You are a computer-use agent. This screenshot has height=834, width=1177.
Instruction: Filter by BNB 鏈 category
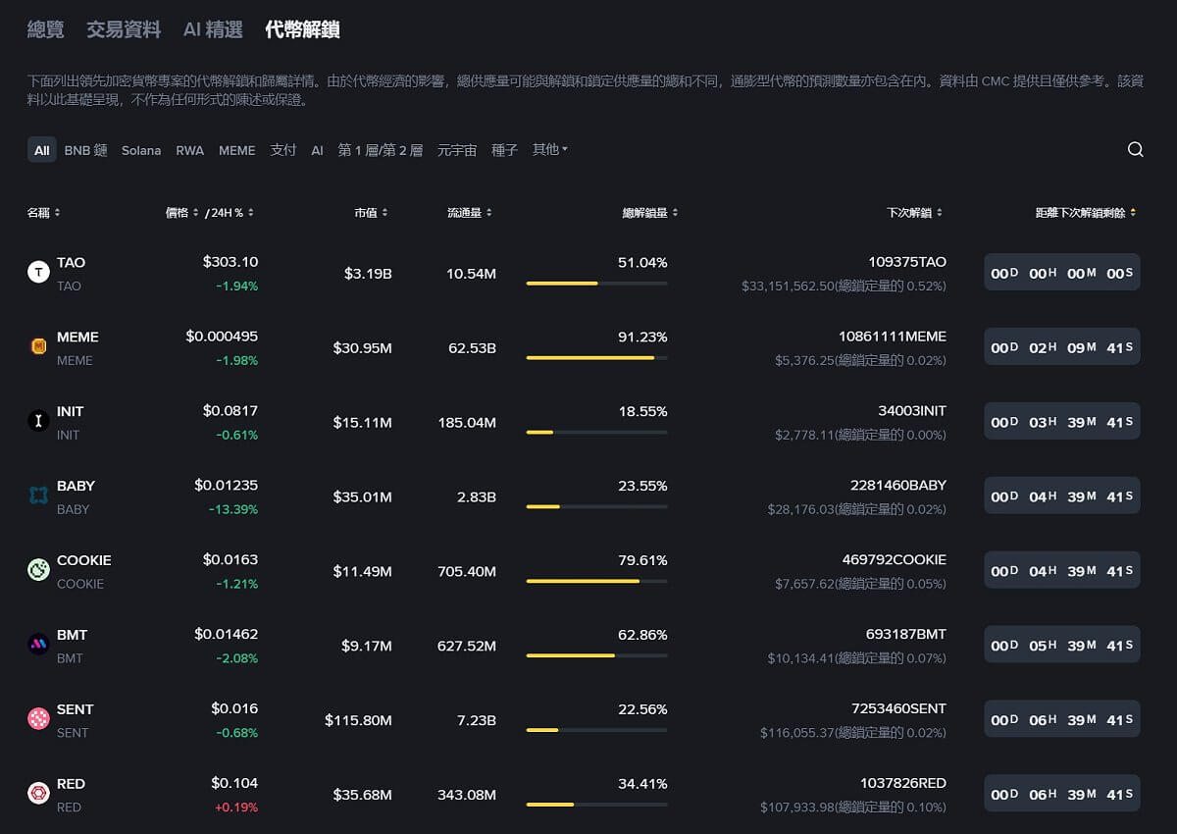85,150
